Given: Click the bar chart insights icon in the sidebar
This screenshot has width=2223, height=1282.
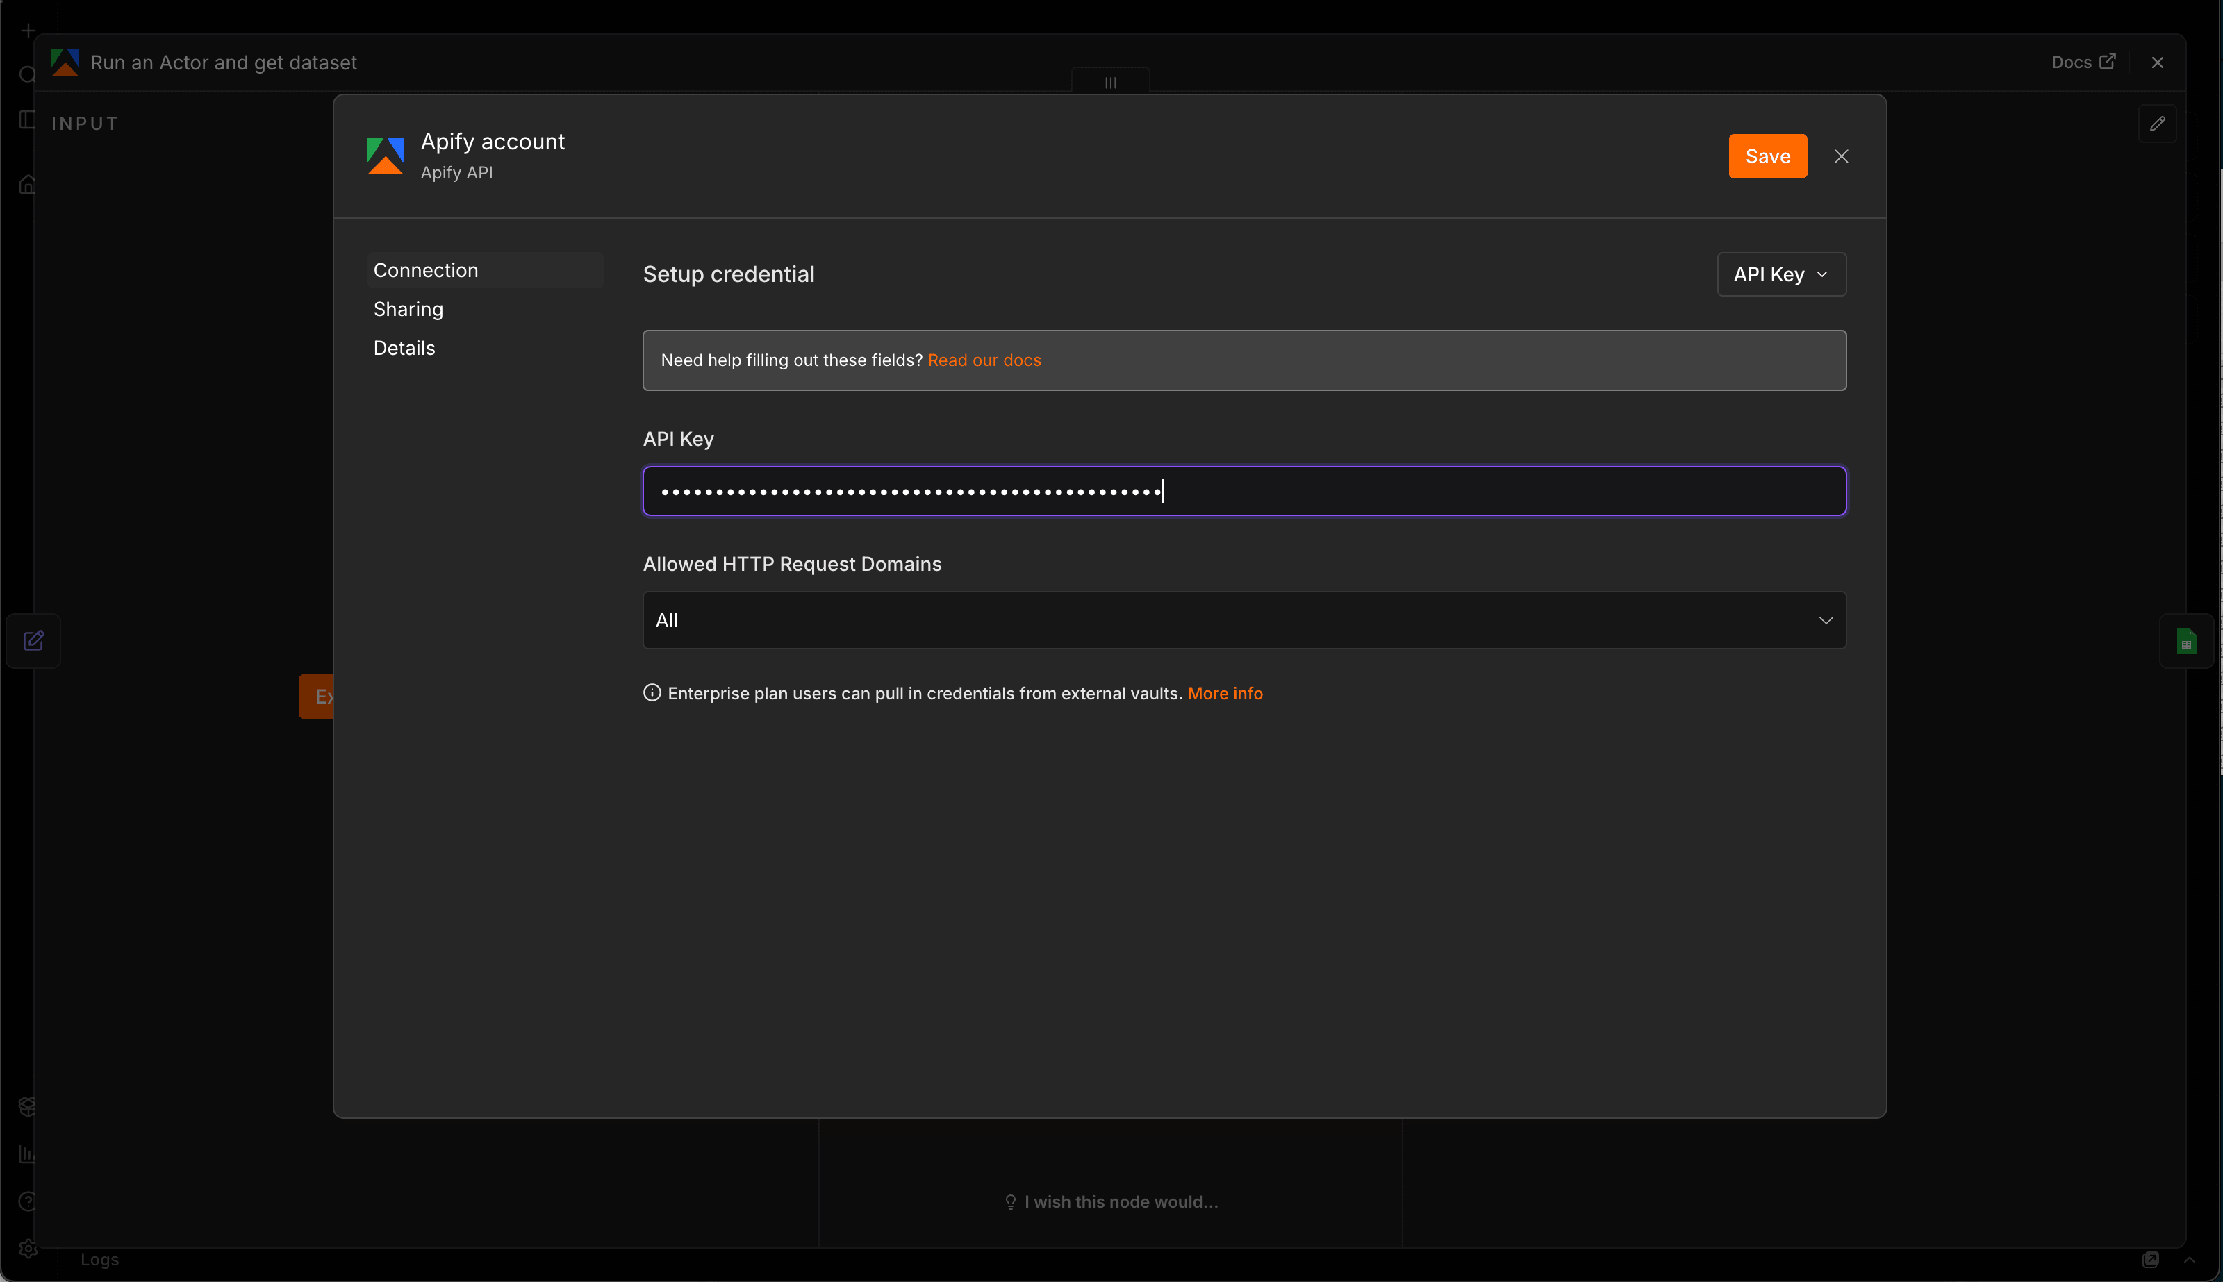Looking at the screenshot, I should click(28, 1154).
